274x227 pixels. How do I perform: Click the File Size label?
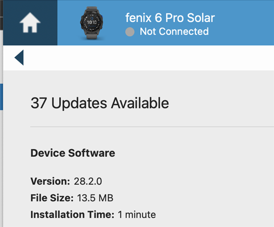[52, 198]
